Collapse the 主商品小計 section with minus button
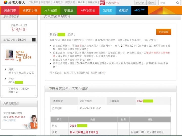 [x=34, y=40]
